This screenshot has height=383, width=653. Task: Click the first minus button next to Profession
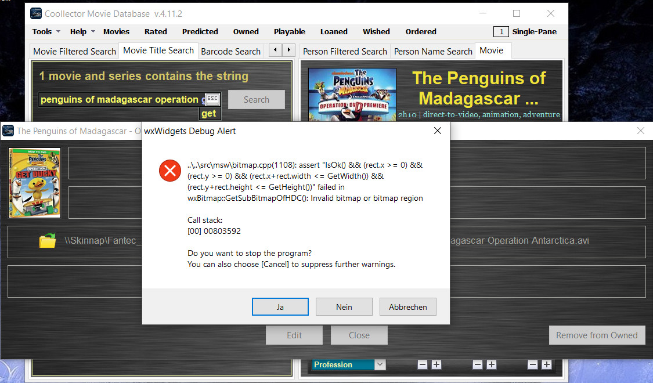423,364
